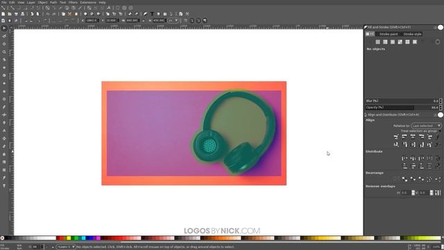Click the Save document icon
The width and height of the screenshot is (444, 250).
16,14
